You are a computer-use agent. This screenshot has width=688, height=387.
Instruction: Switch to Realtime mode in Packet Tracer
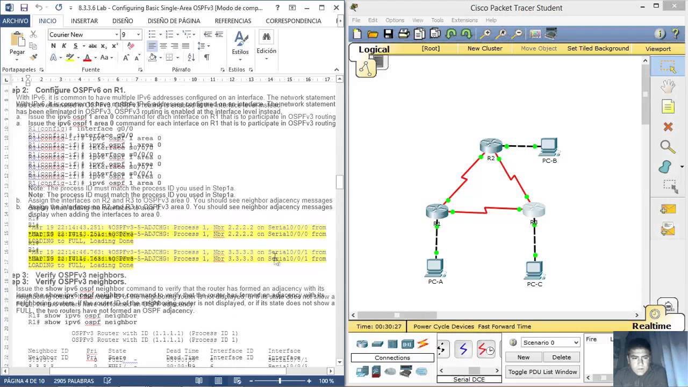pyautogui.click(x=651, y=326)
